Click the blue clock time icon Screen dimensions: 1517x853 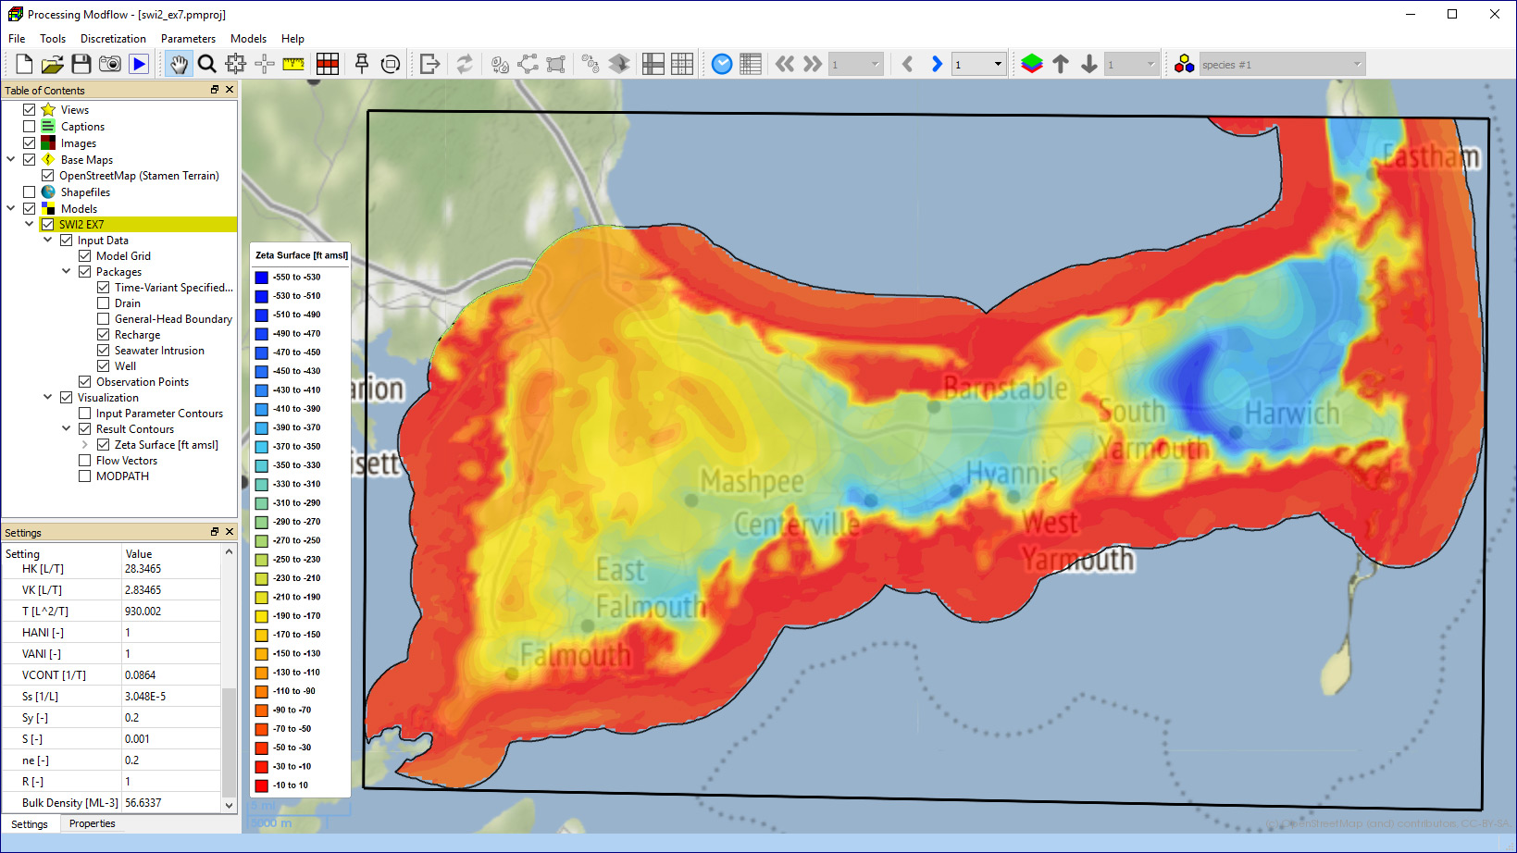pyautogui.click(x=722, y=64)
